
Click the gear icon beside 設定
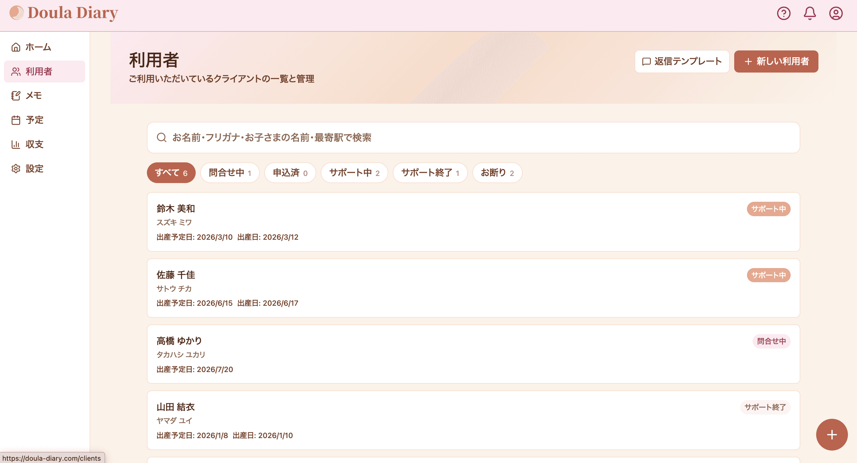coord(16,169)
